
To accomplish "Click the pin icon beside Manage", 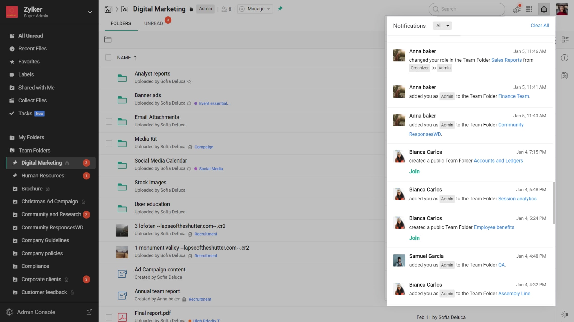I will [x=280, y=9].
